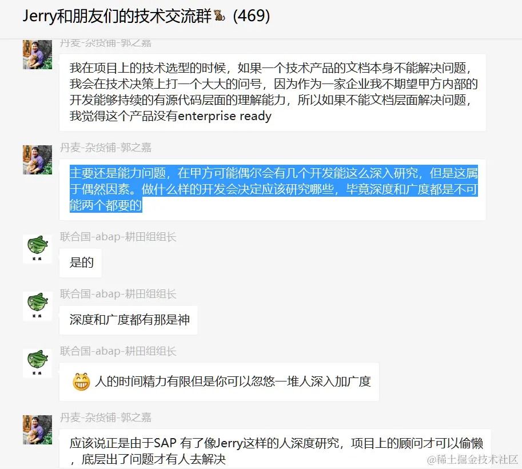The height and width of the screenshot is (469, 522).
Task: Open avatar beside the enterprise ready message
Action: (37, 54)
